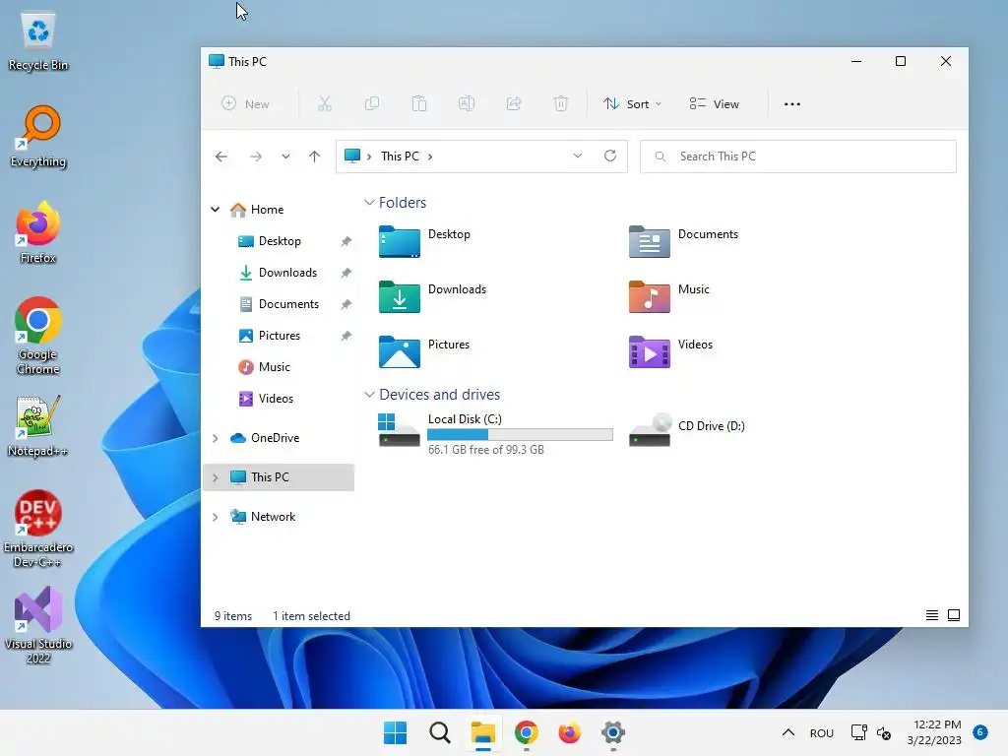
Task: Expand the This PC tree node
Action: [216, 477]
